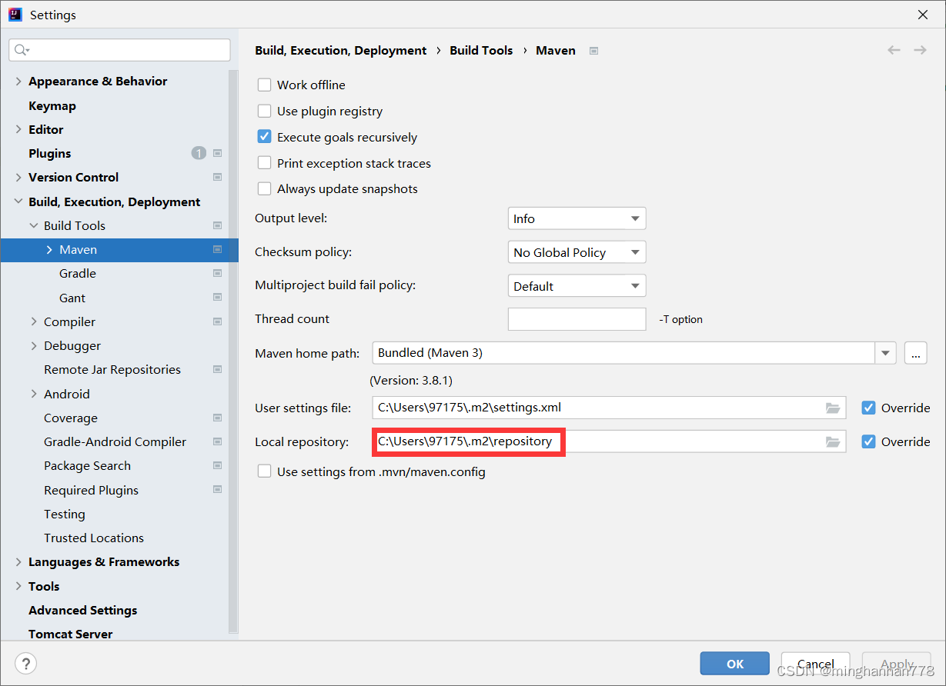The height and width of the screenshot is (686, 946).
Task: Collapse the Build Tools node
Action: tap(34, 225)
